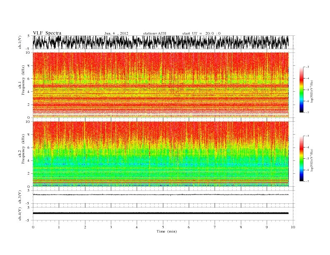Click time axis tick label '6'

[189, 227]
